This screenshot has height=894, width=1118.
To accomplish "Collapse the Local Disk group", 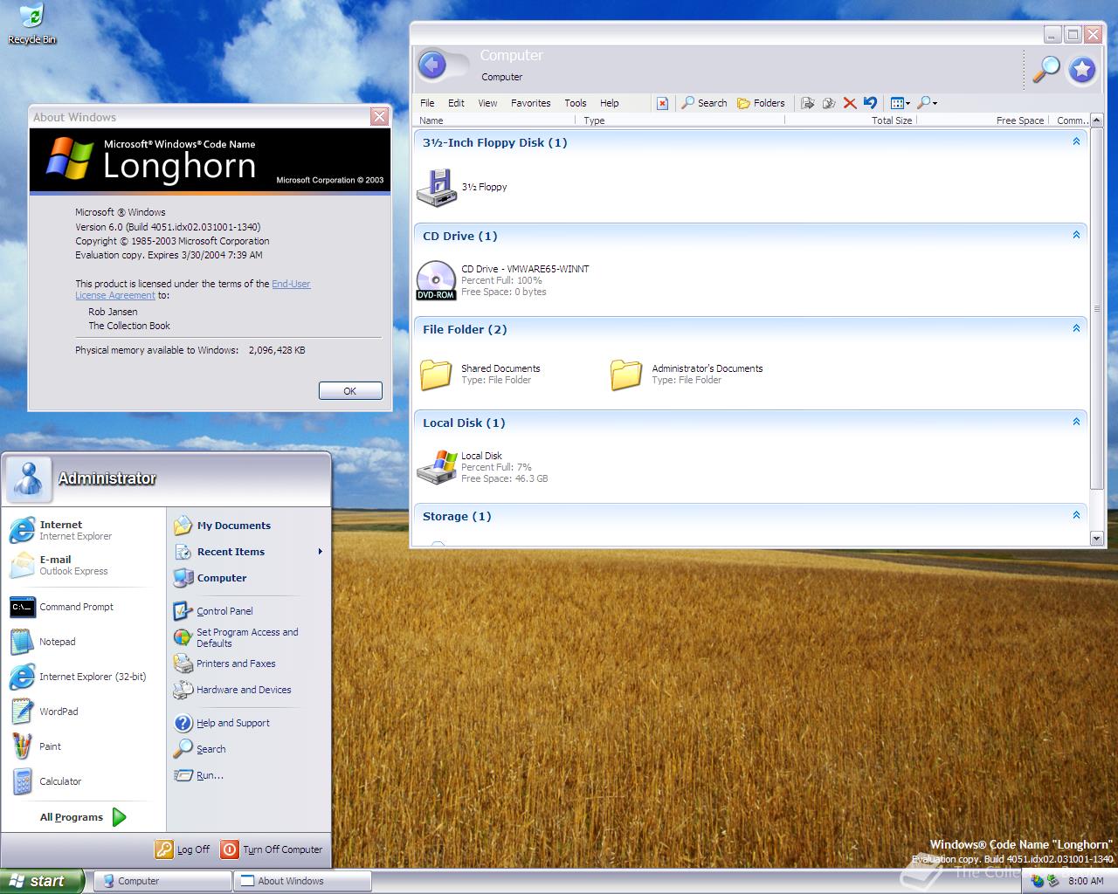I will (x=1076, y=422).
